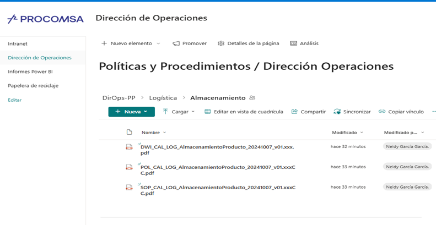The image size is (436, 225).
Task: Click the PDF icon beside SOP_CAL_LOG file
Action: pyautogui.click(x=129, y=187)
